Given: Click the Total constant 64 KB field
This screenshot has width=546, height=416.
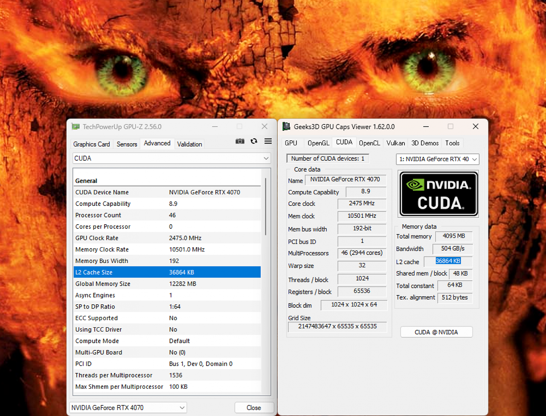Looking at the screenshot, I should [x=455, y=285].
